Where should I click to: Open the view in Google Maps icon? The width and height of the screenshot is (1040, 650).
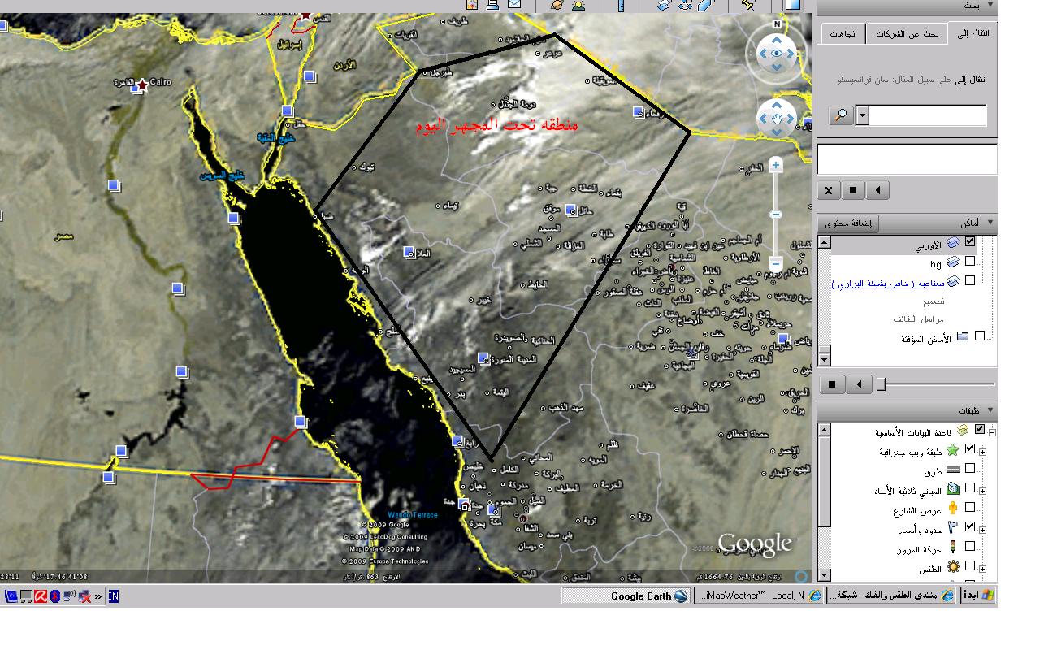coord(472,4)
